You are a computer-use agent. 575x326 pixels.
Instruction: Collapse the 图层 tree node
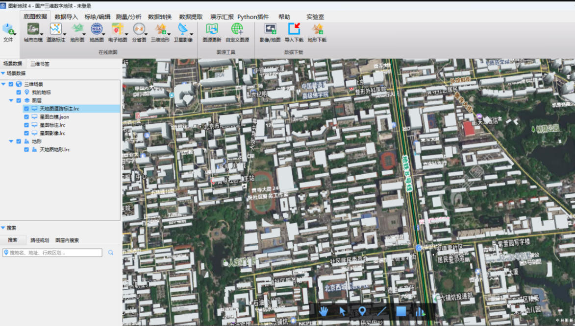click(11, 100)
